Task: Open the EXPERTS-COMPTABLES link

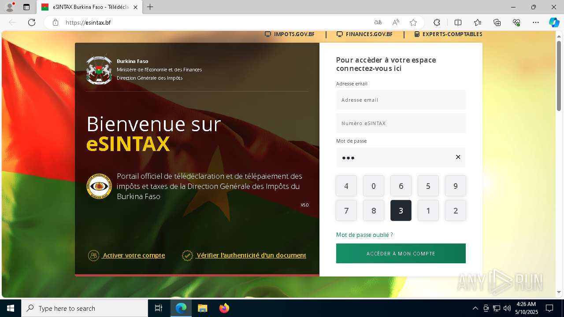Action: (x=448, y=34)
